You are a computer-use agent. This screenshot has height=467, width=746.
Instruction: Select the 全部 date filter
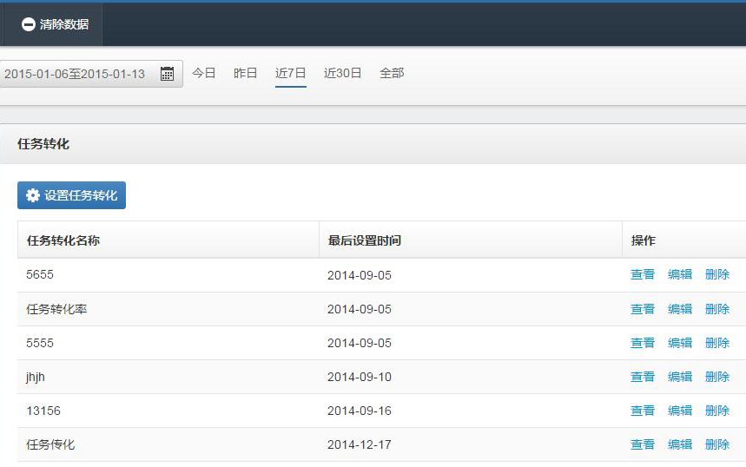[392, 73]
